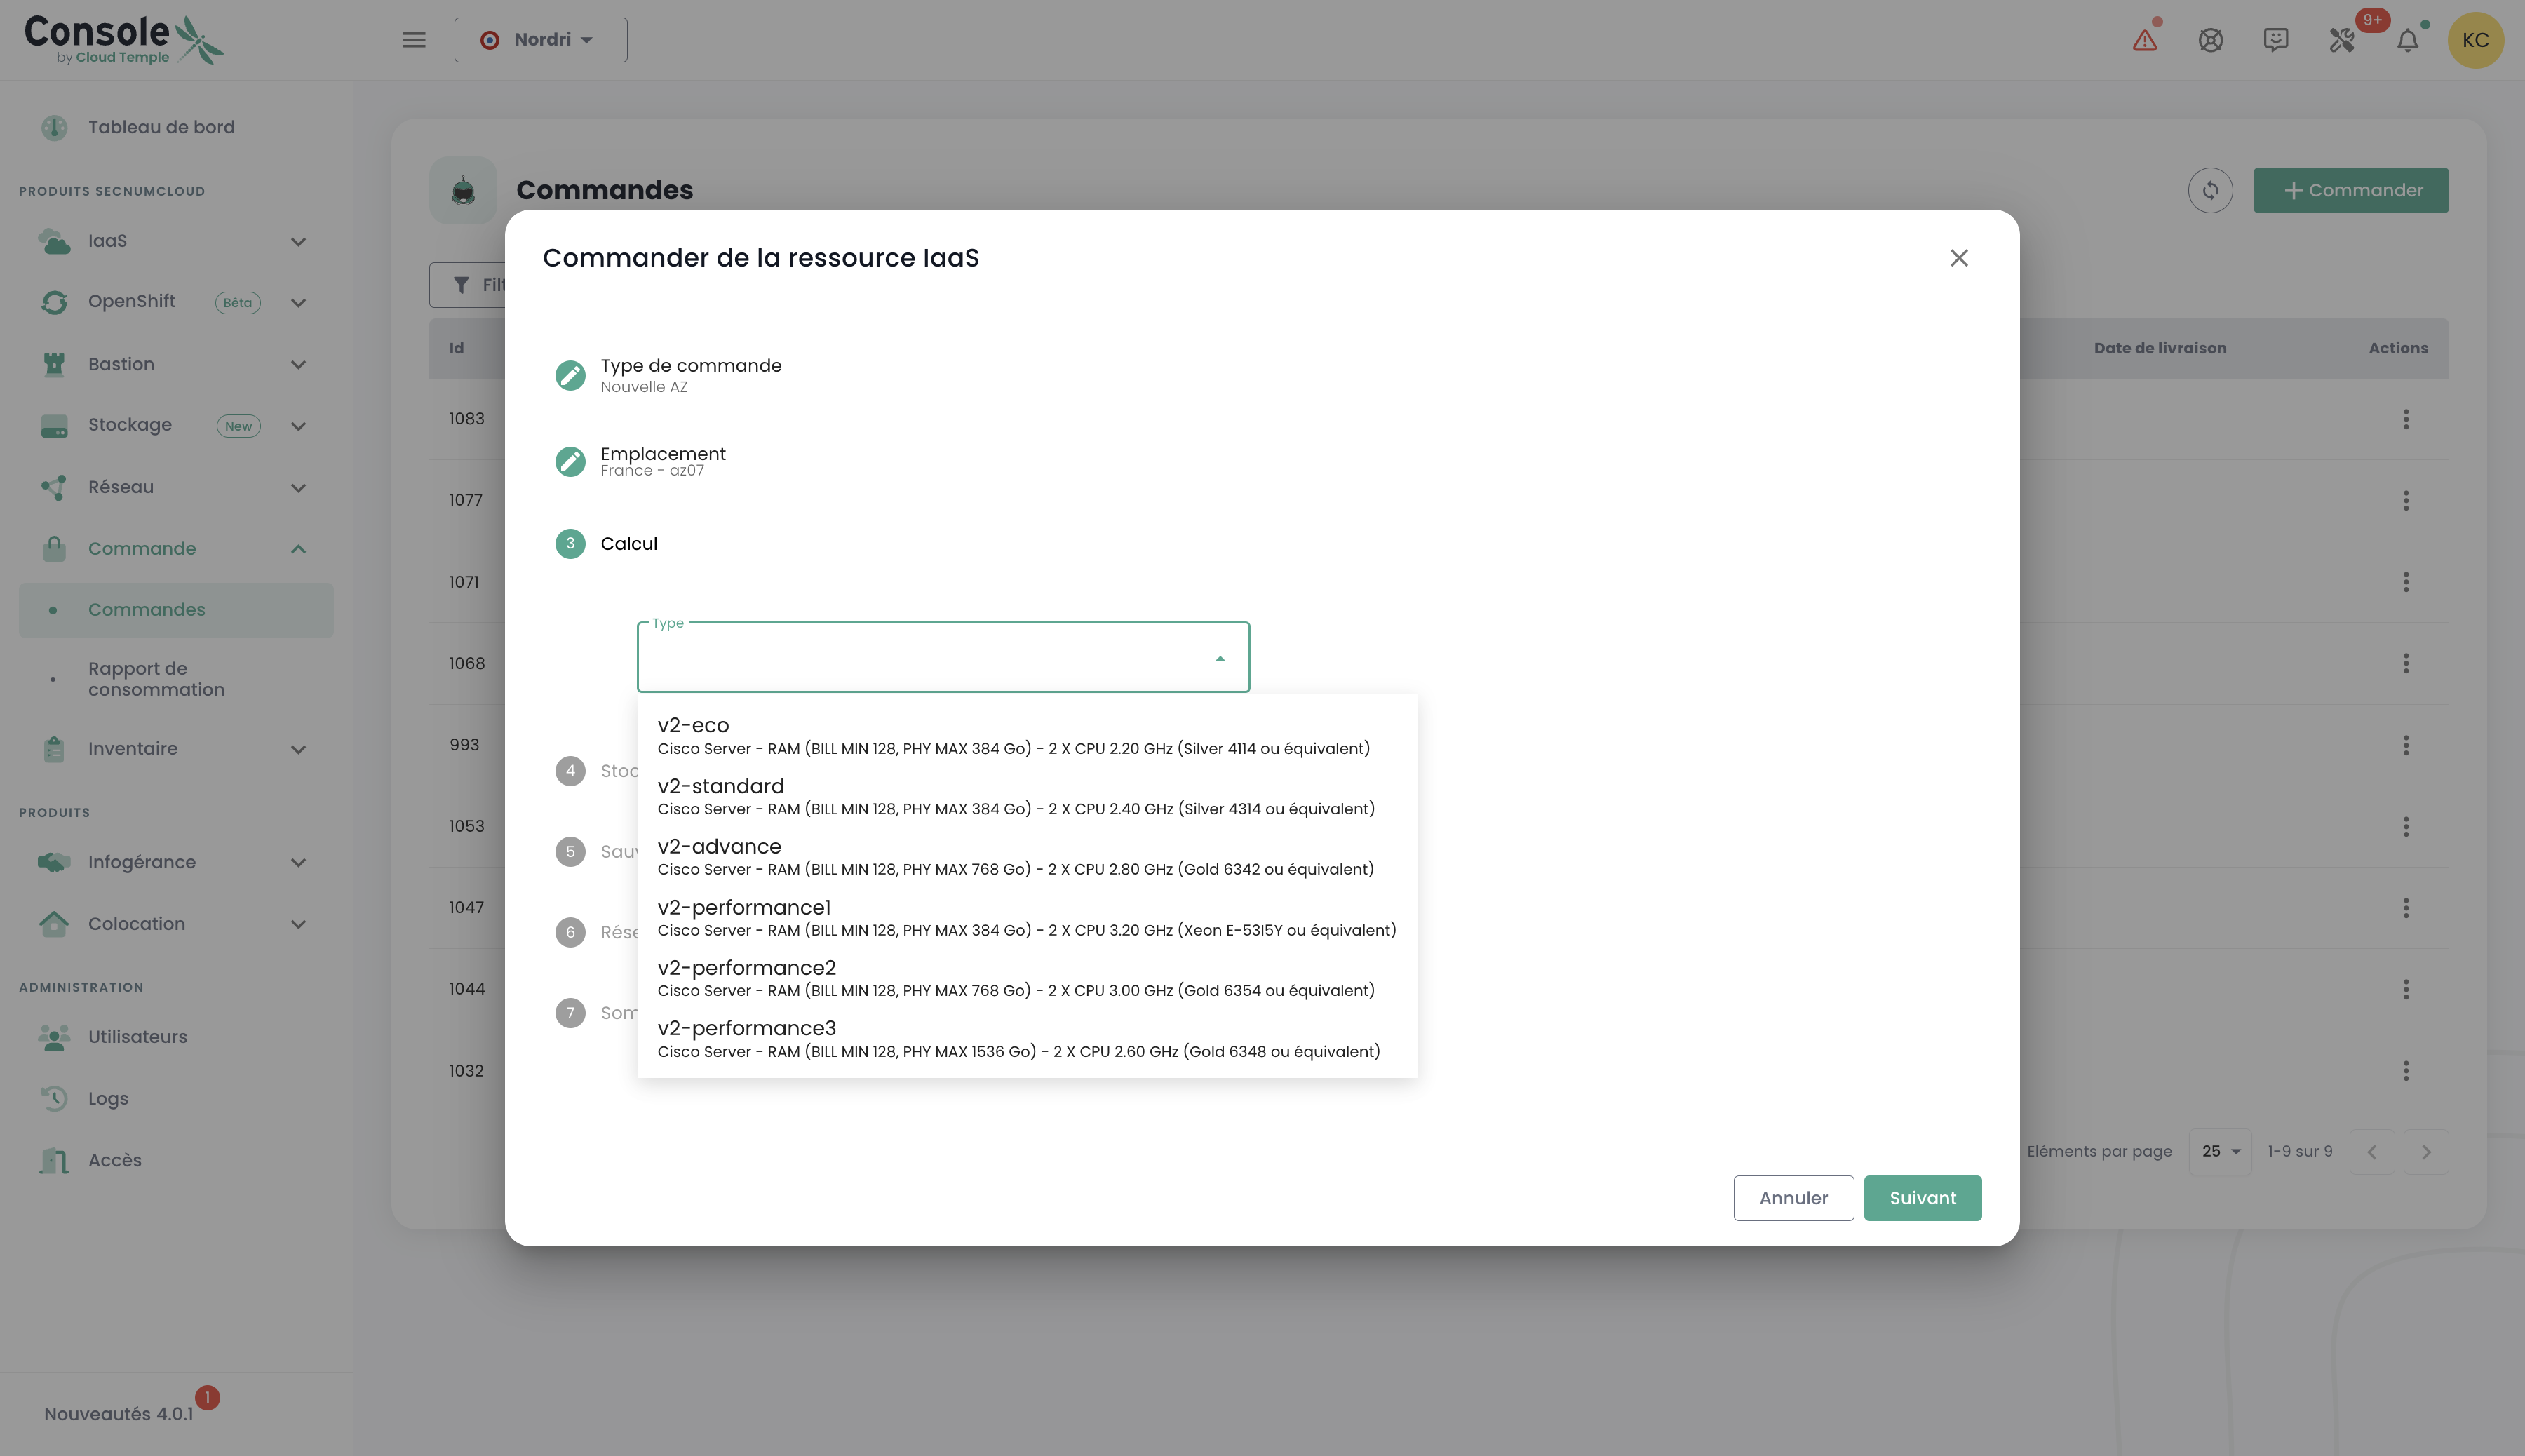Open the KC user avatar

click(x=2475, y=40)
